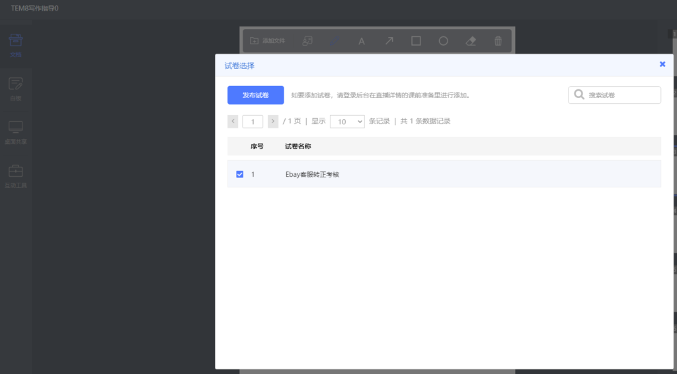Screen dimensions: 677x374
Task: Focus the 搜索试卷 search field
Action: click(614, 95)
